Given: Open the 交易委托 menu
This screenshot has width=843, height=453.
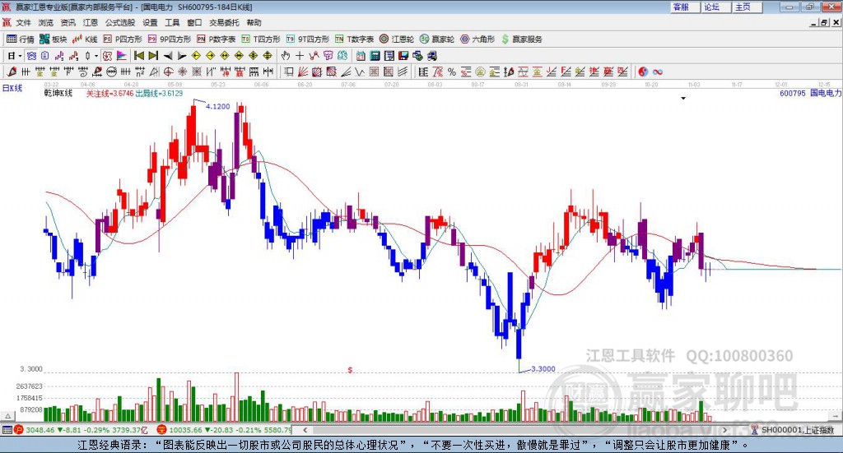Looking at the screenshot, I should point(224,22).
